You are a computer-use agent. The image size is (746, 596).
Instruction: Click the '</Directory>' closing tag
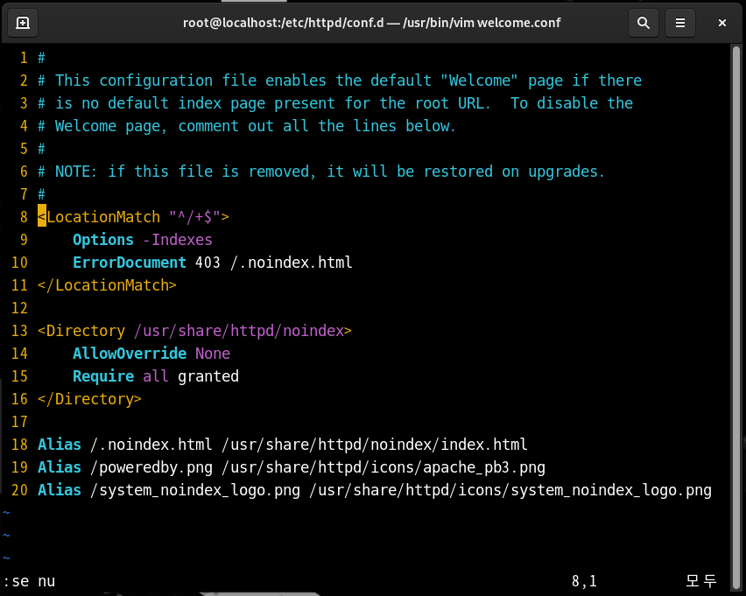(89, 399)
